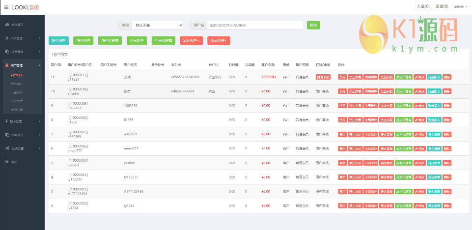This screenshot has height=230, width=472.
Task: Expand the 产品管理 sidebar submenu
Action: click(39, 38)
